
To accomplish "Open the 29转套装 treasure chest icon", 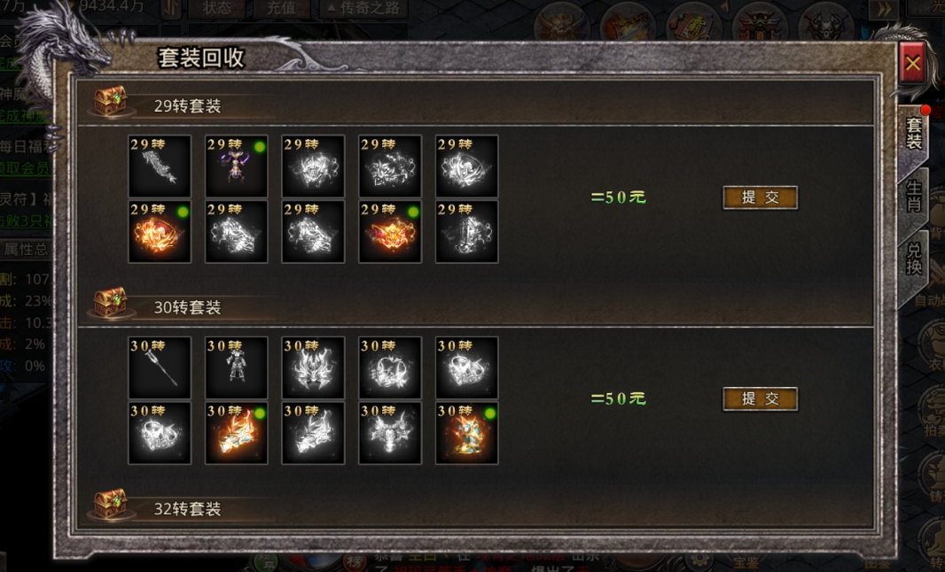I will 110,101.
